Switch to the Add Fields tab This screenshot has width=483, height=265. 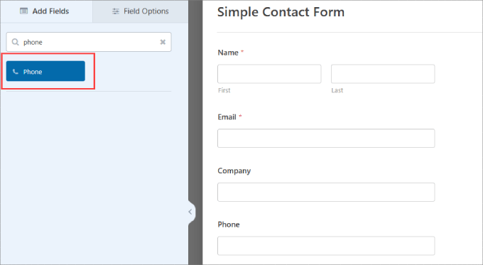click(x=46, y=11)
